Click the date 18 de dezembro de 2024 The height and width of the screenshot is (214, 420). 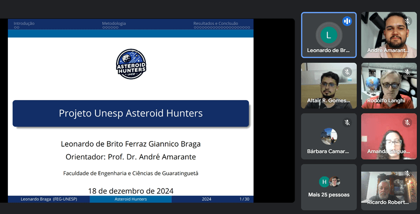131,191
